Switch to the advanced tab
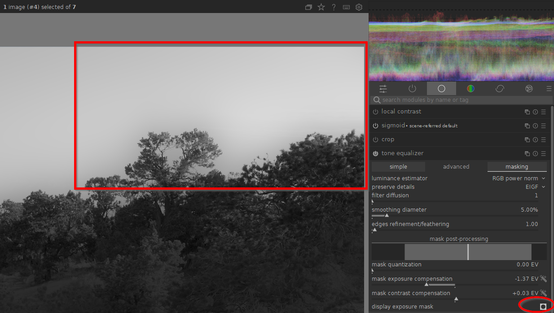Viewport: 554px width, 313px height. (456, 167)
